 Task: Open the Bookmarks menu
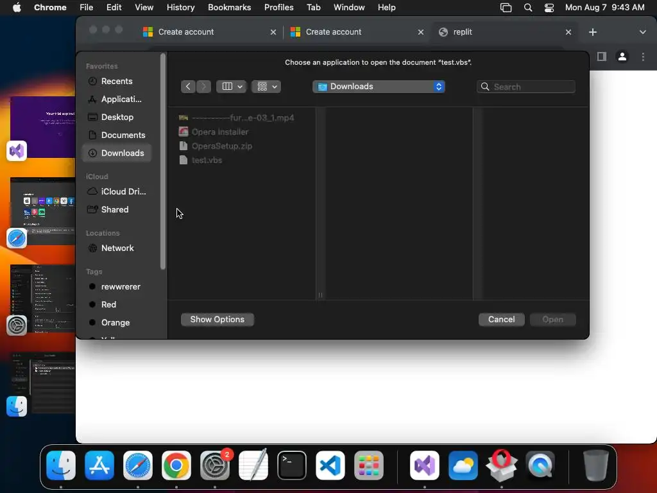click(229, 8)
